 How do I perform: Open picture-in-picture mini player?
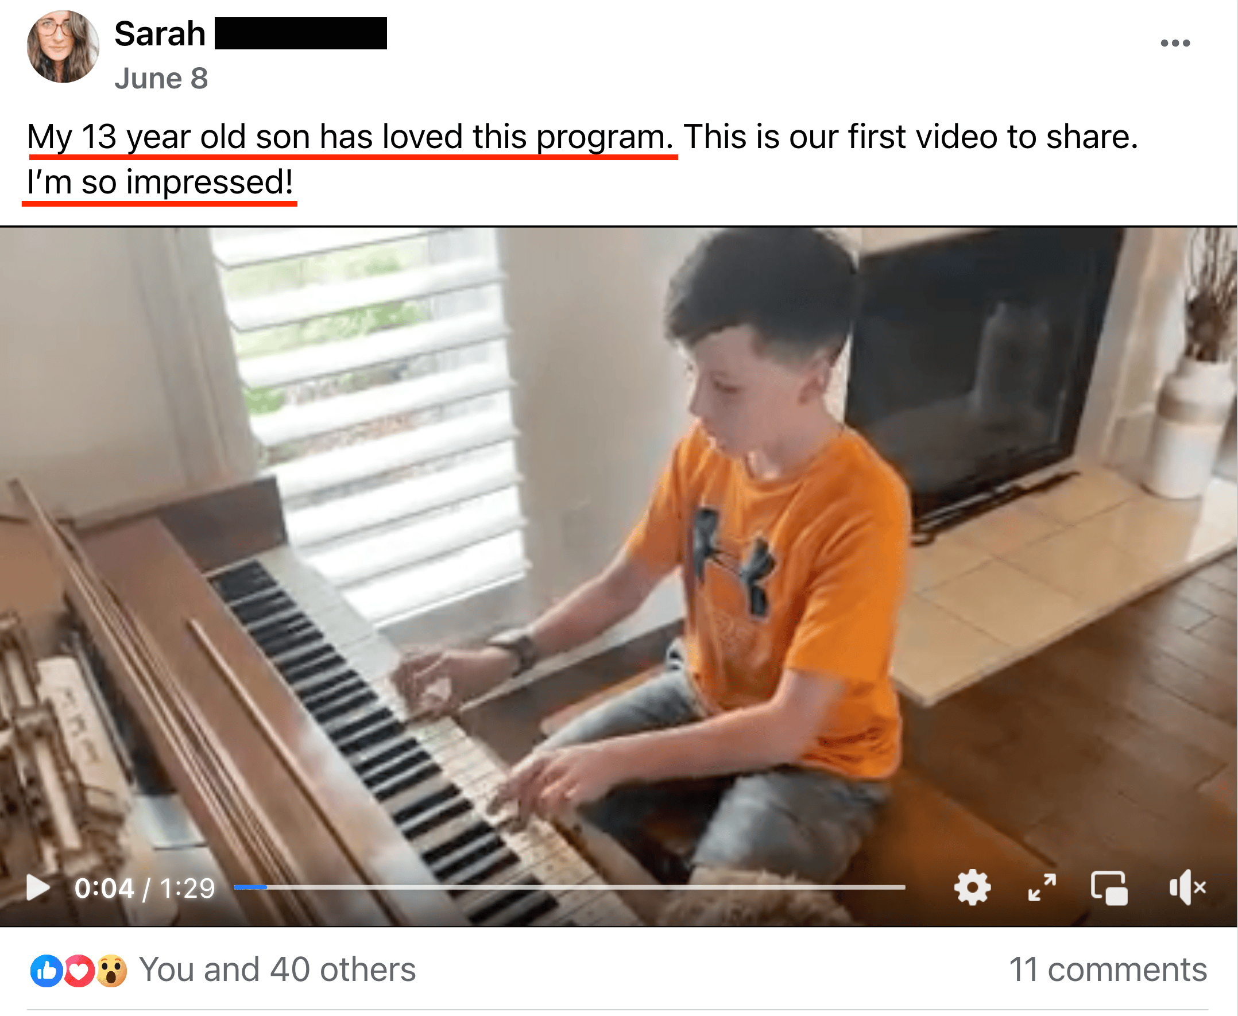click(1109, 888)
